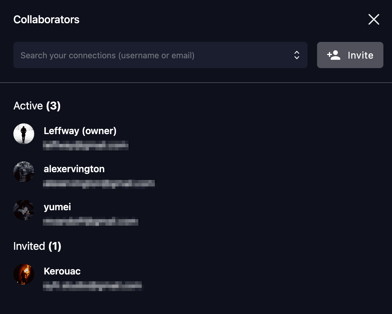This screenshot has width=392, height=314.
Task: Select yumei's profile avatar
Action: [x=24, y=210]
